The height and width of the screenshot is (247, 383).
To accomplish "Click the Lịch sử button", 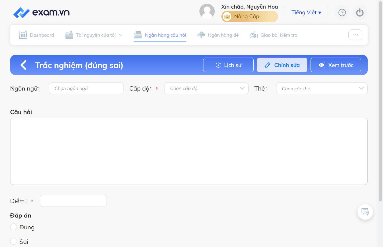I will coord(228,65).
